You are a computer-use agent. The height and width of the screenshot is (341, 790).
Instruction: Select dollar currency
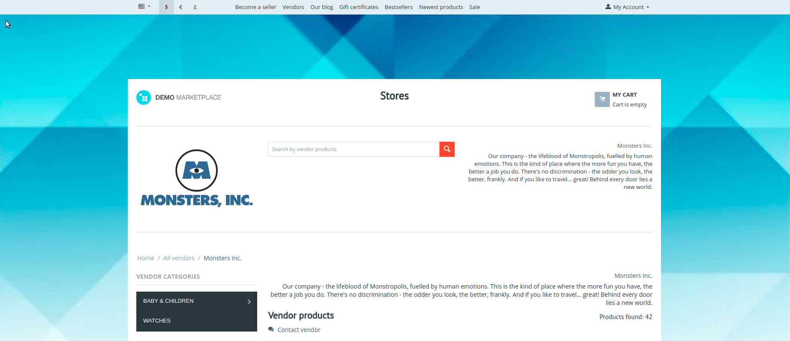coord(166,7)
